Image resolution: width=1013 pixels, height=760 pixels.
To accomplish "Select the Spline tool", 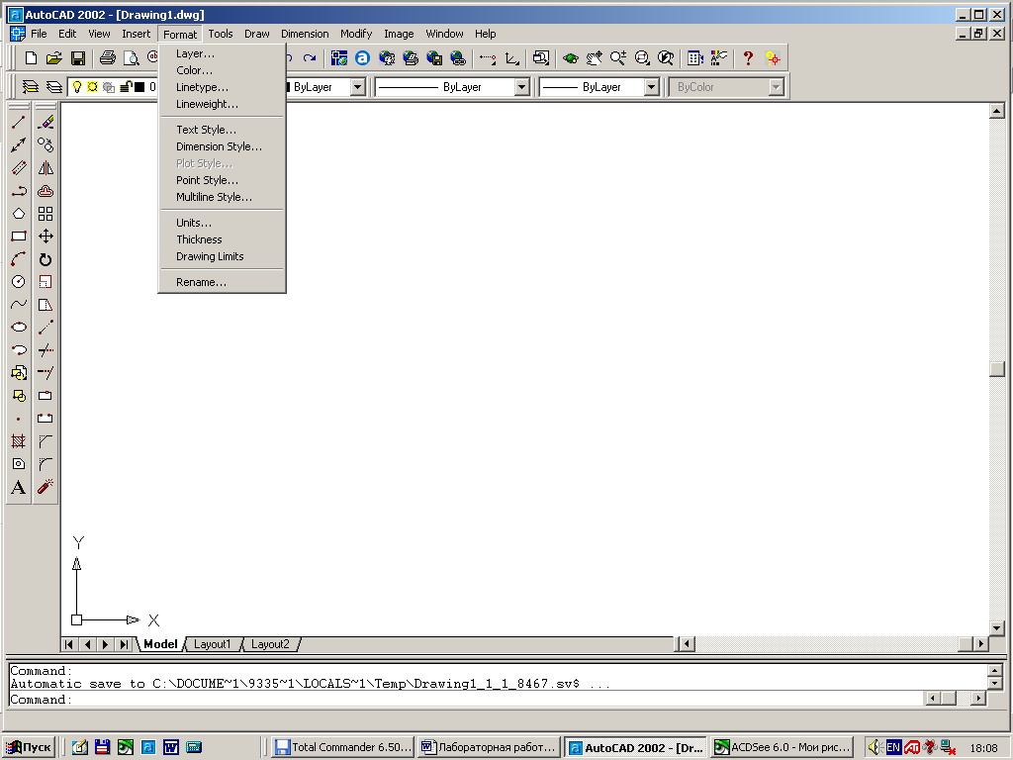I will pos(19,305).
